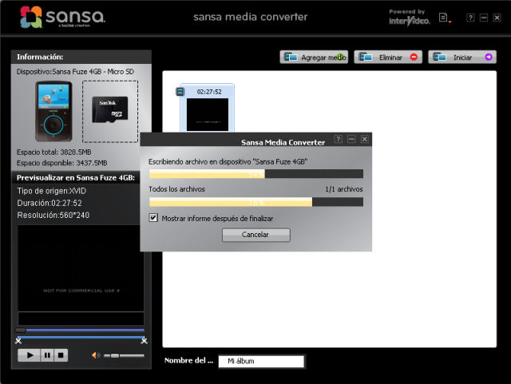Click the red minus icon on Eliminar

[x=414, y=57]
